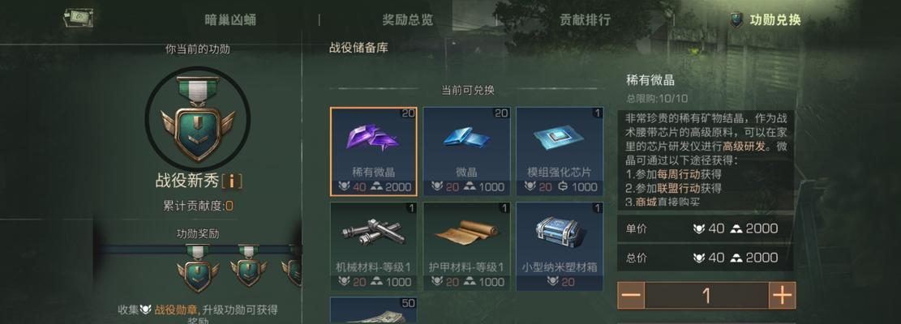Tap the back icon at top left
Screen dimensions: 901x324
point(79,19)
